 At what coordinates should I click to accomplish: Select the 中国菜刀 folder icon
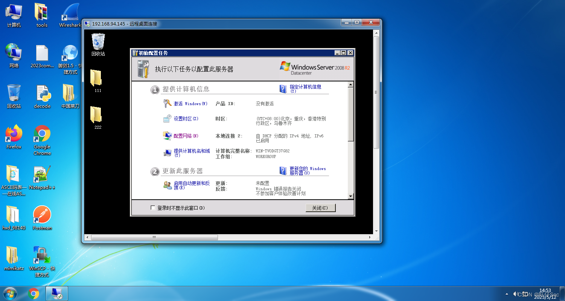[70, 96]
